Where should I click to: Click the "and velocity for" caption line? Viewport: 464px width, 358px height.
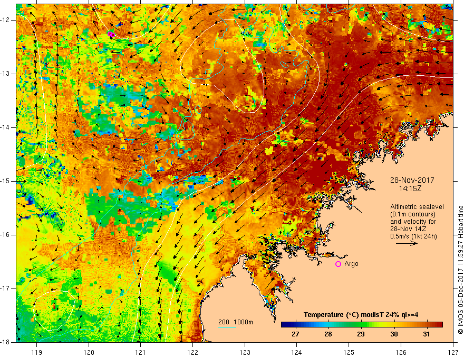413,222
